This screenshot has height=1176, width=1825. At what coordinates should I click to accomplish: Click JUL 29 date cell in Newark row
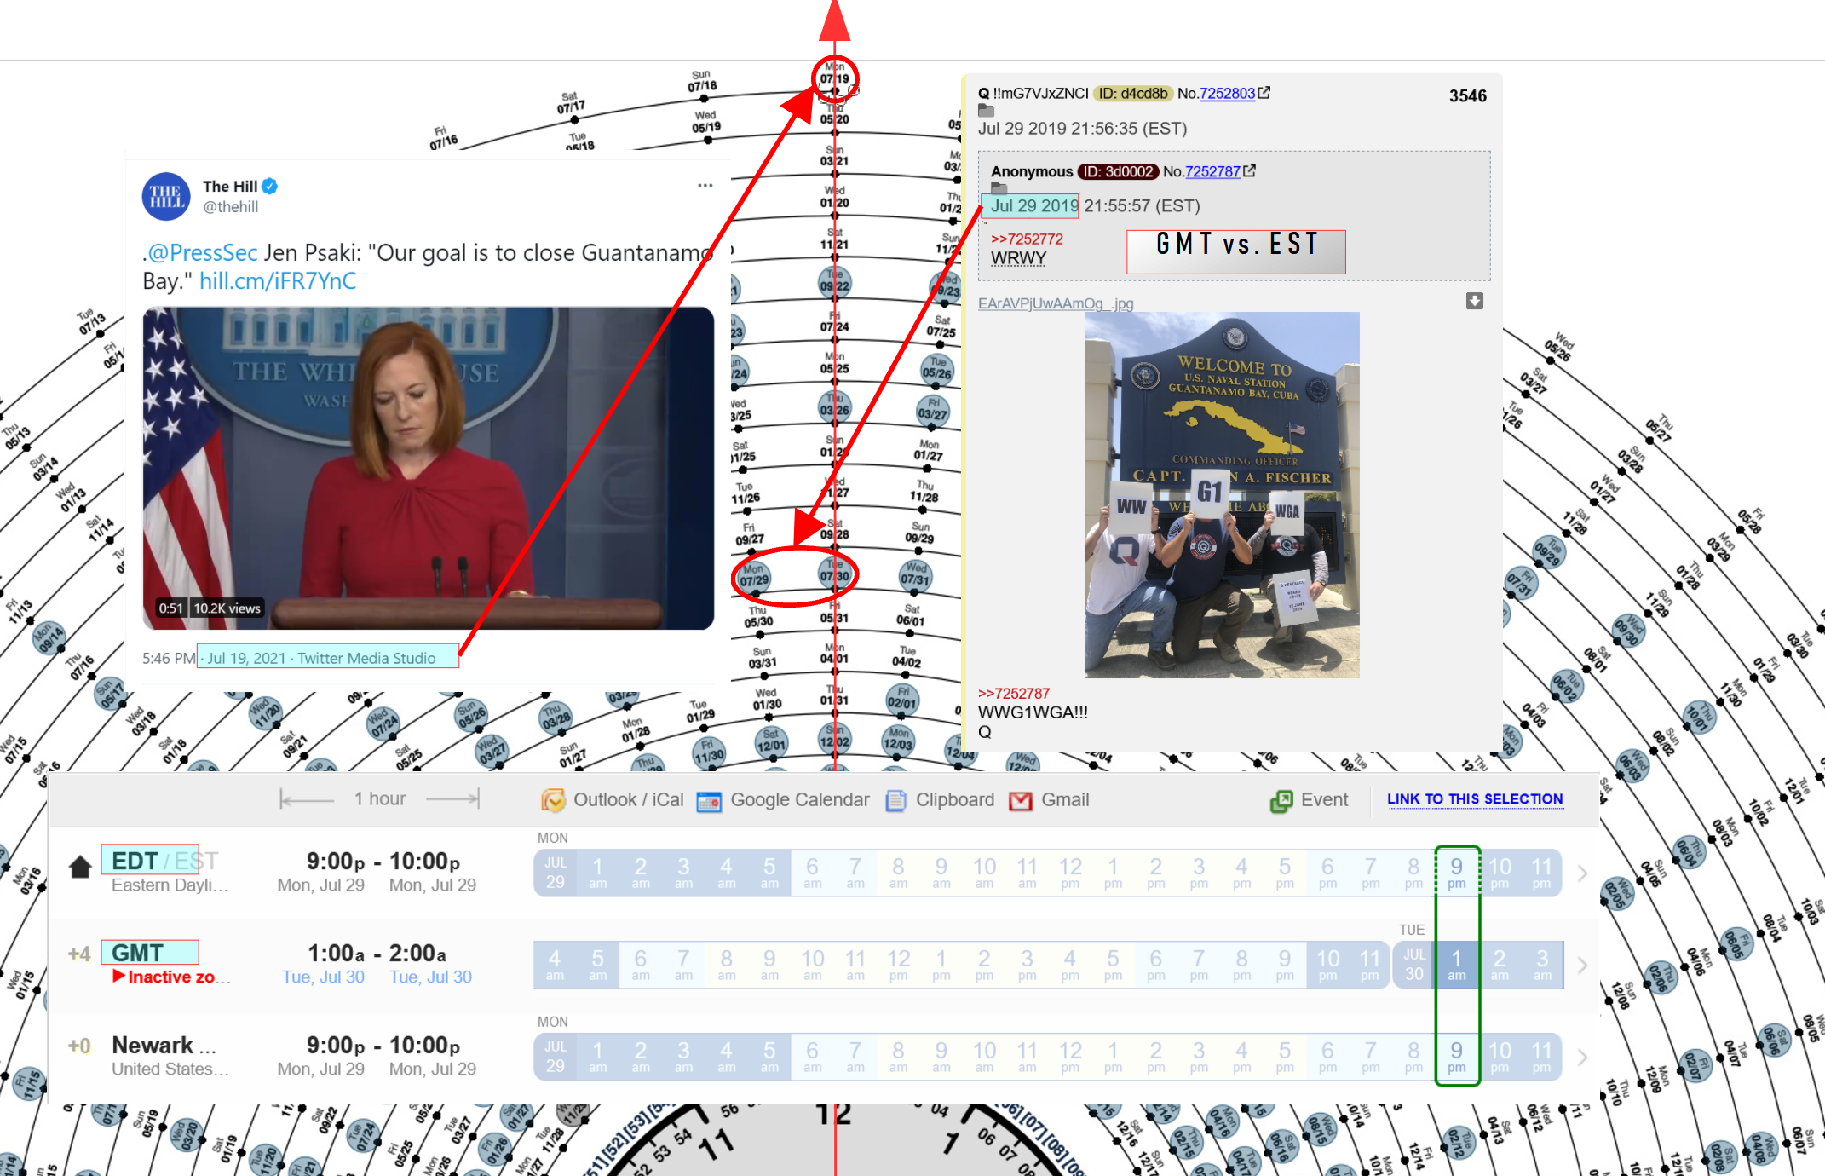pos(556,1058)
